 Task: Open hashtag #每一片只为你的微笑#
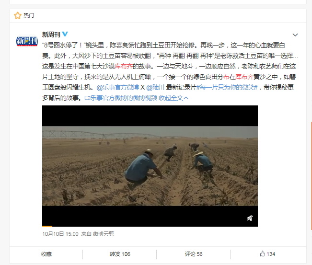click(x=227, y=87)
